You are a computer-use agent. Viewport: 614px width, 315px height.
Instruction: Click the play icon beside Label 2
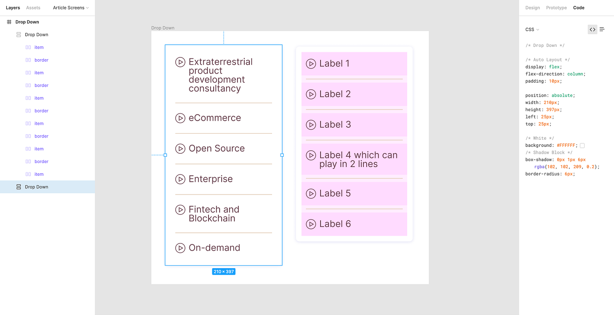pyautogui.click(x=311, y=94)
